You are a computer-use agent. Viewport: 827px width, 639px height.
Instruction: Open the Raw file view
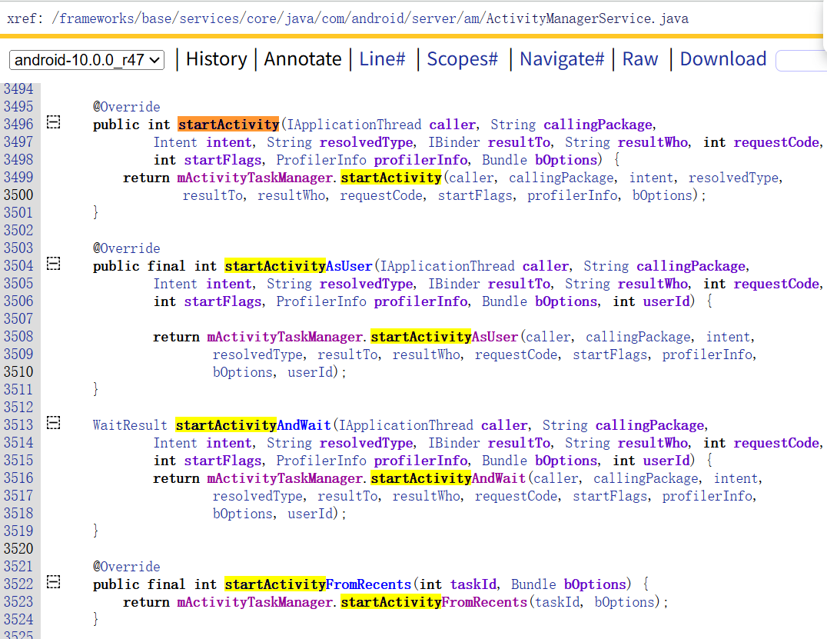coord(640,59)
